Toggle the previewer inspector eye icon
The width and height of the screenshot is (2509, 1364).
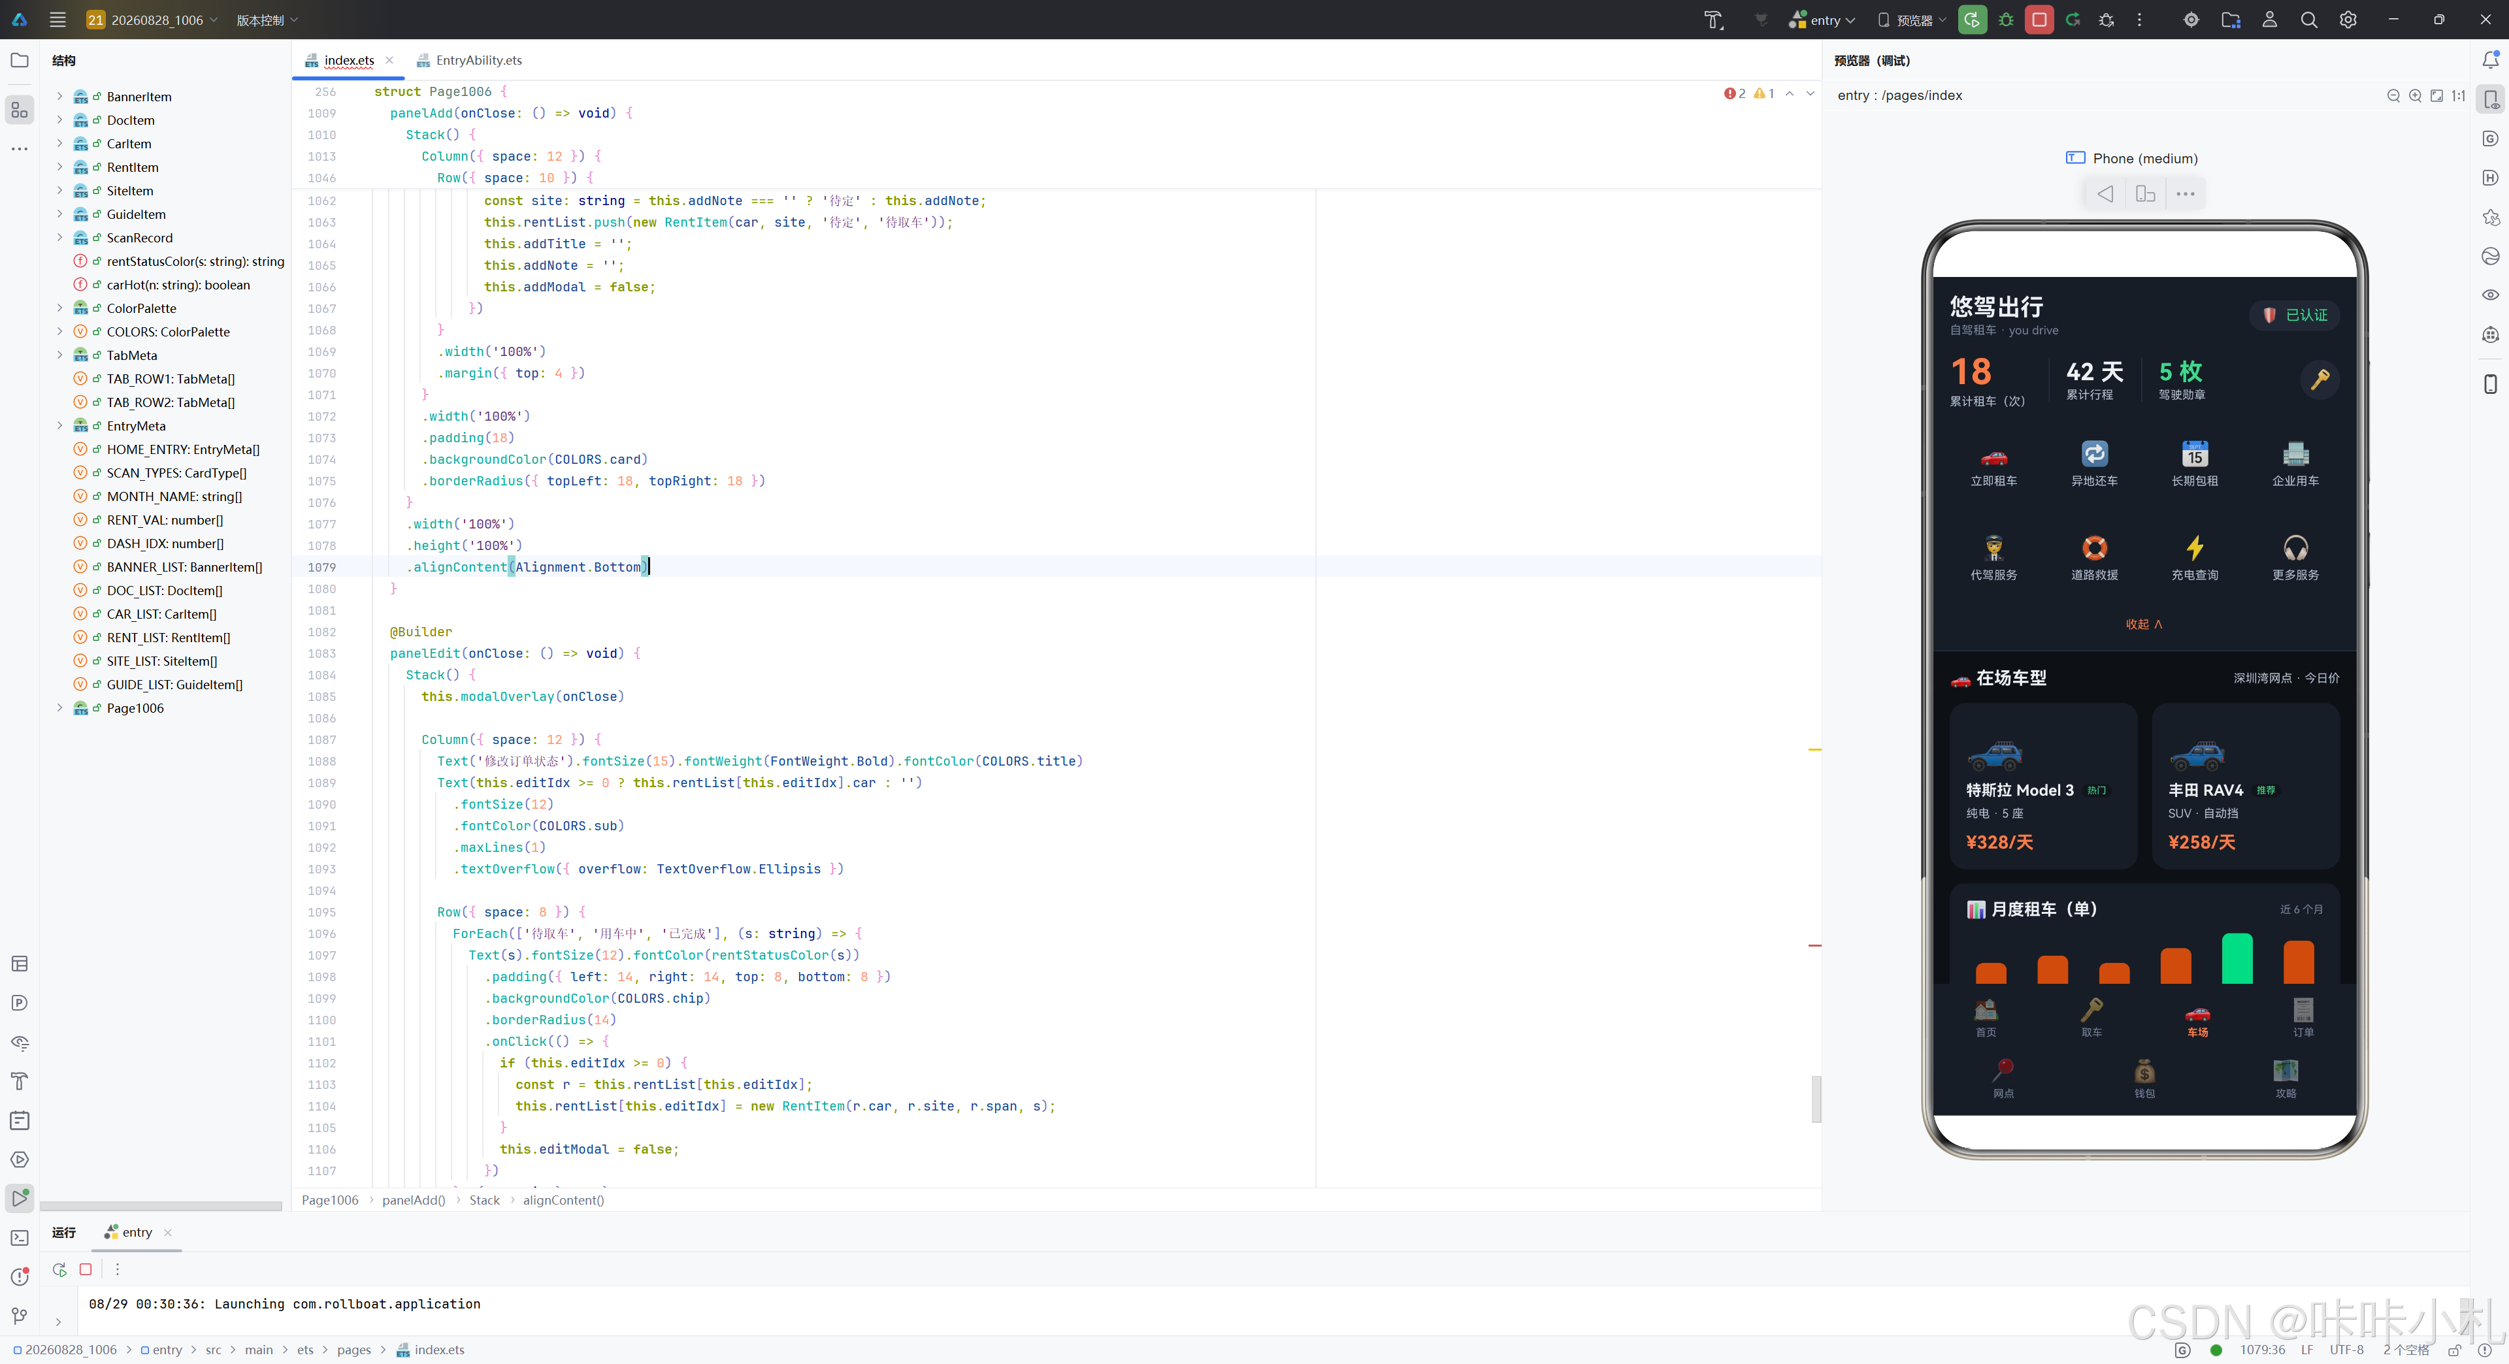[2489, 295]
